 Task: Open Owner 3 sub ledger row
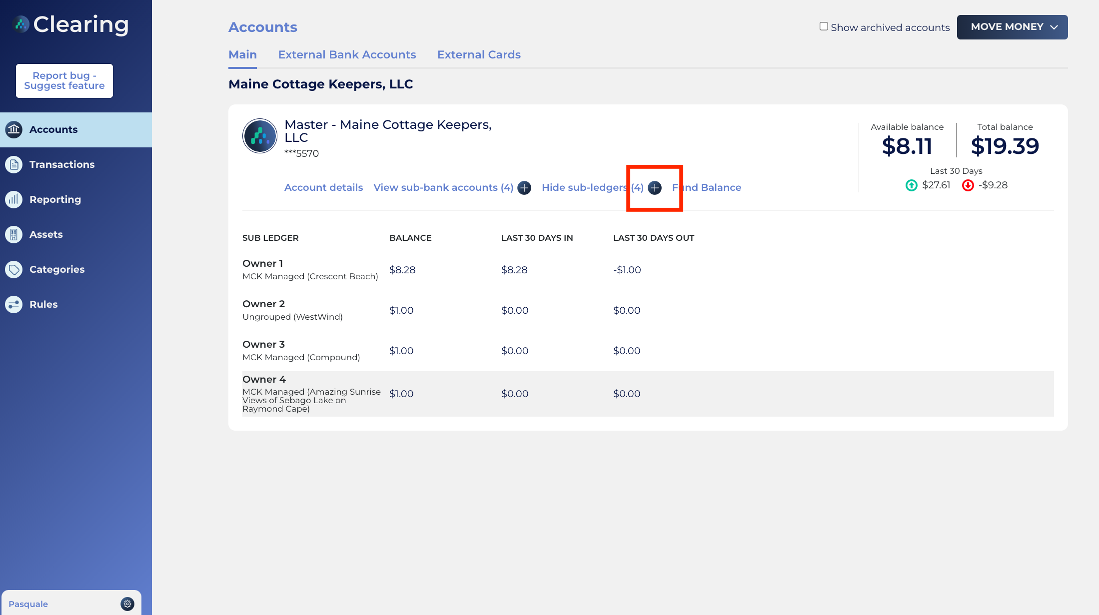tap(648, 351)
